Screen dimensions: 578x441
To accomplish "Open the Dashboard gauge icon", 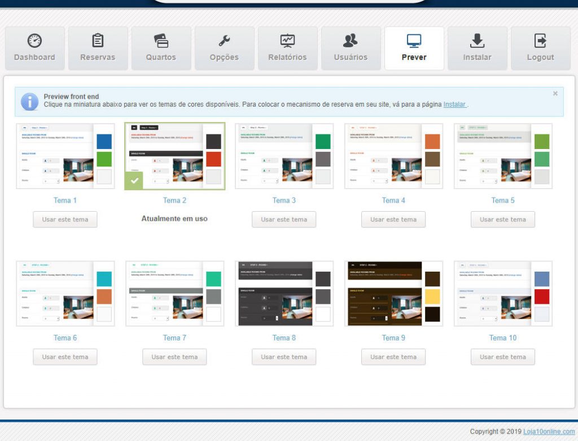I will click(34, 41).
